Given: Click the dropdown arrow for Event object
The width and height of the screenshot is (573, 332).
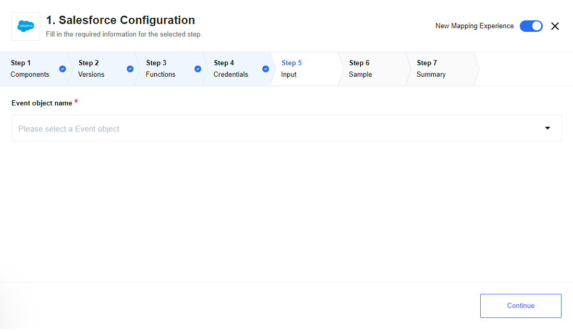Looking at the screenshot, I should pos(547,128).
